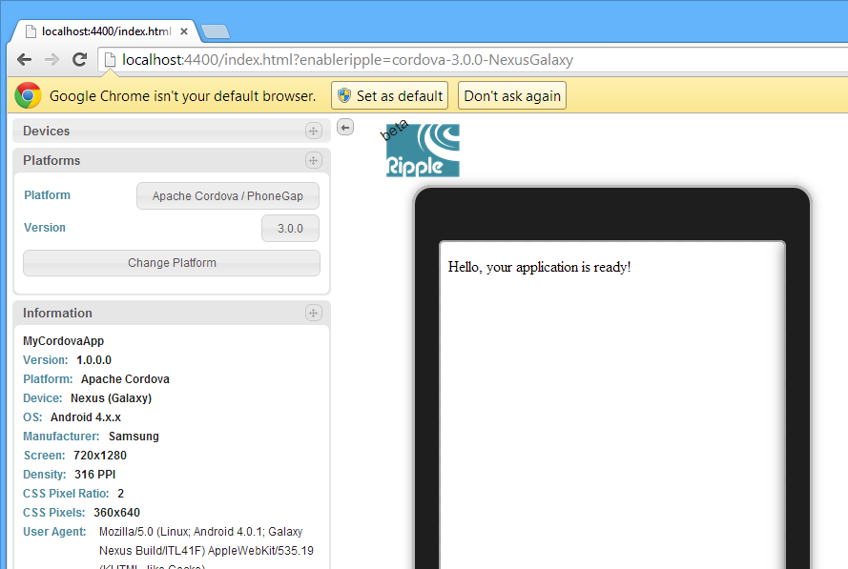This screenshot has height=569, width=848.
Task: Click the Ripple beta logo
Action: point(422,149)
